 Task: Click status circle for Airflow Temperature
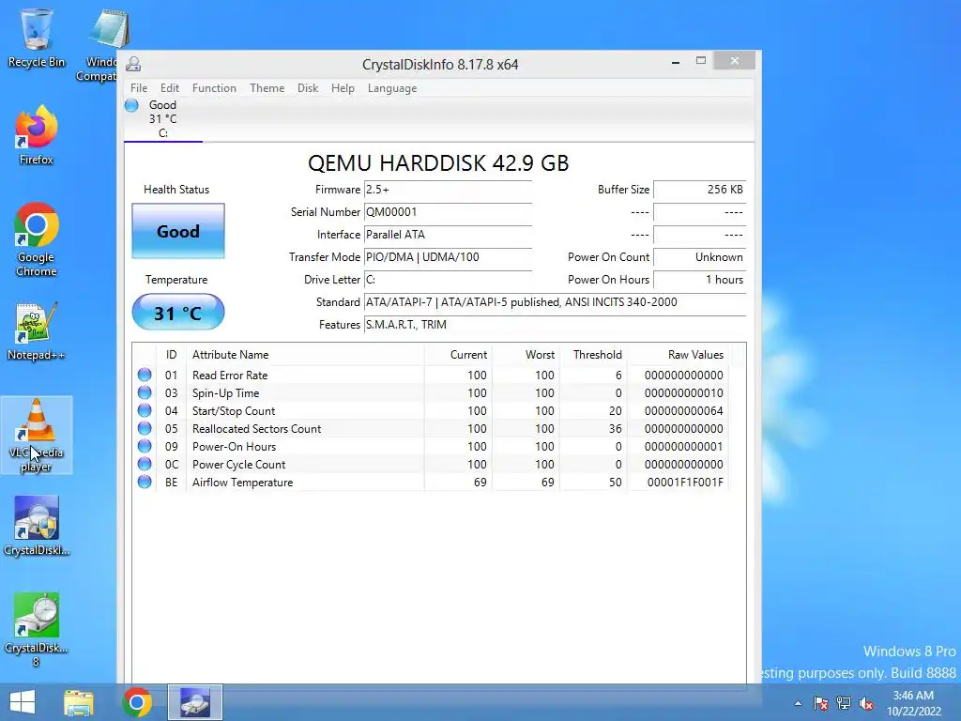point(145,482)
